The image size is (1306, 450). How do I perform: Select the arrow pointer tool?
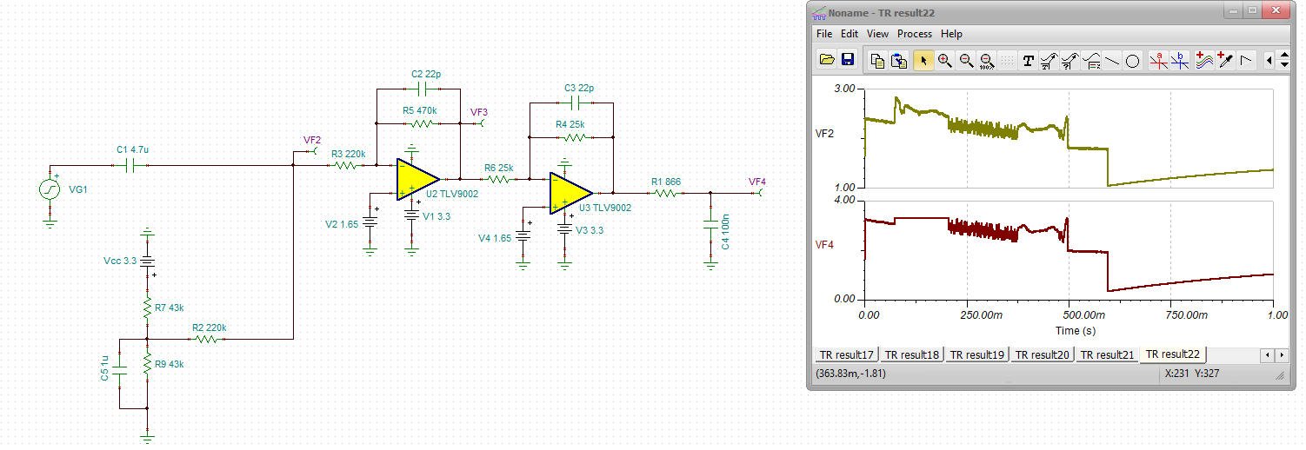click(x=923, y=60)
